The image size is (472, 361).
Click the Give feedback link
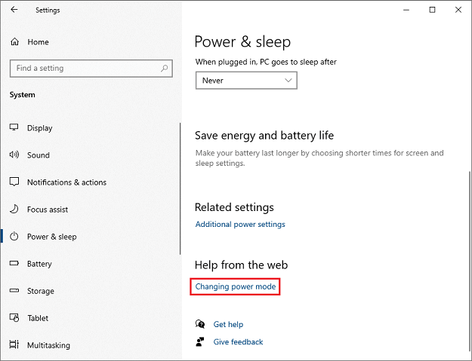[238, 342]
